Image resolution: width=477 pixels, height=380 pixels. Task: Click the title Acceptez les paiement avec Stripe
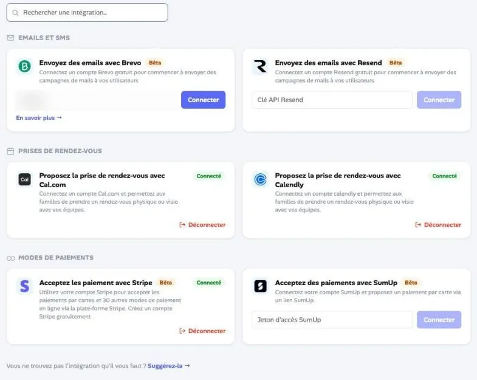coord(95,283)
